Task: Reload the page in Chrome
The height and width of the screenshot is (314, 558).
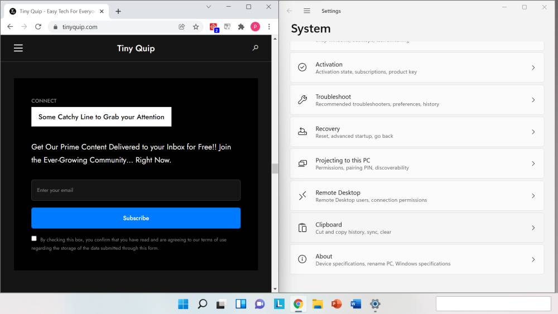Action: 38,27
